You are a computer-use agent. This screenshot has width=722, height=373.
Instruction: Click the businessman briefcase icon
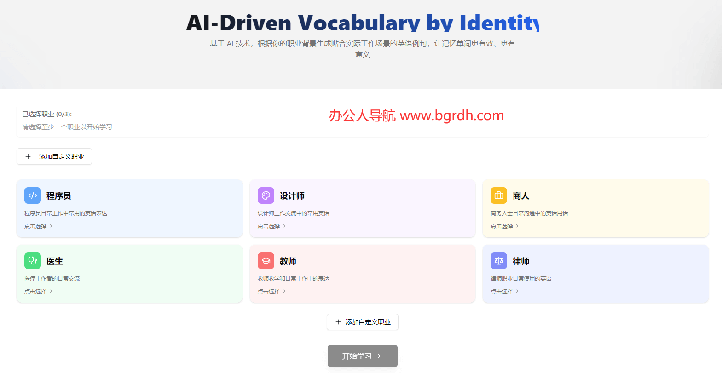[x=498, y=195]
